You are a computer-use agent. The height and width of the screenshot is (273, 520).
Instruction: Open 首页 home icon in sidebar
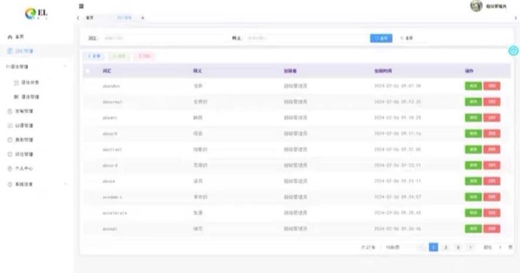point(9,37)
